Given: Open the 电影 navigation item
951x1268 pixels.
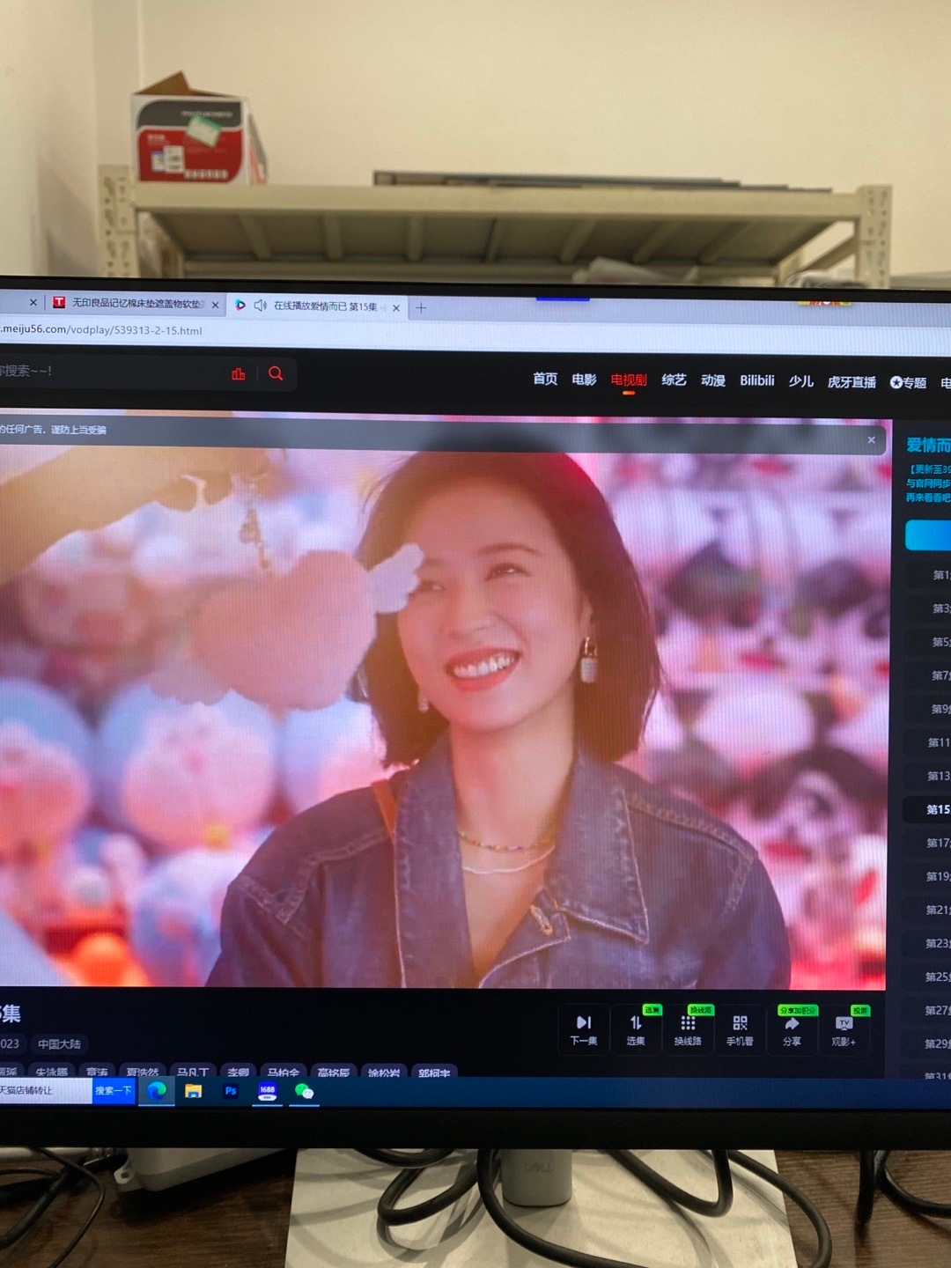Looking at the screenshot, I should 584,380.
